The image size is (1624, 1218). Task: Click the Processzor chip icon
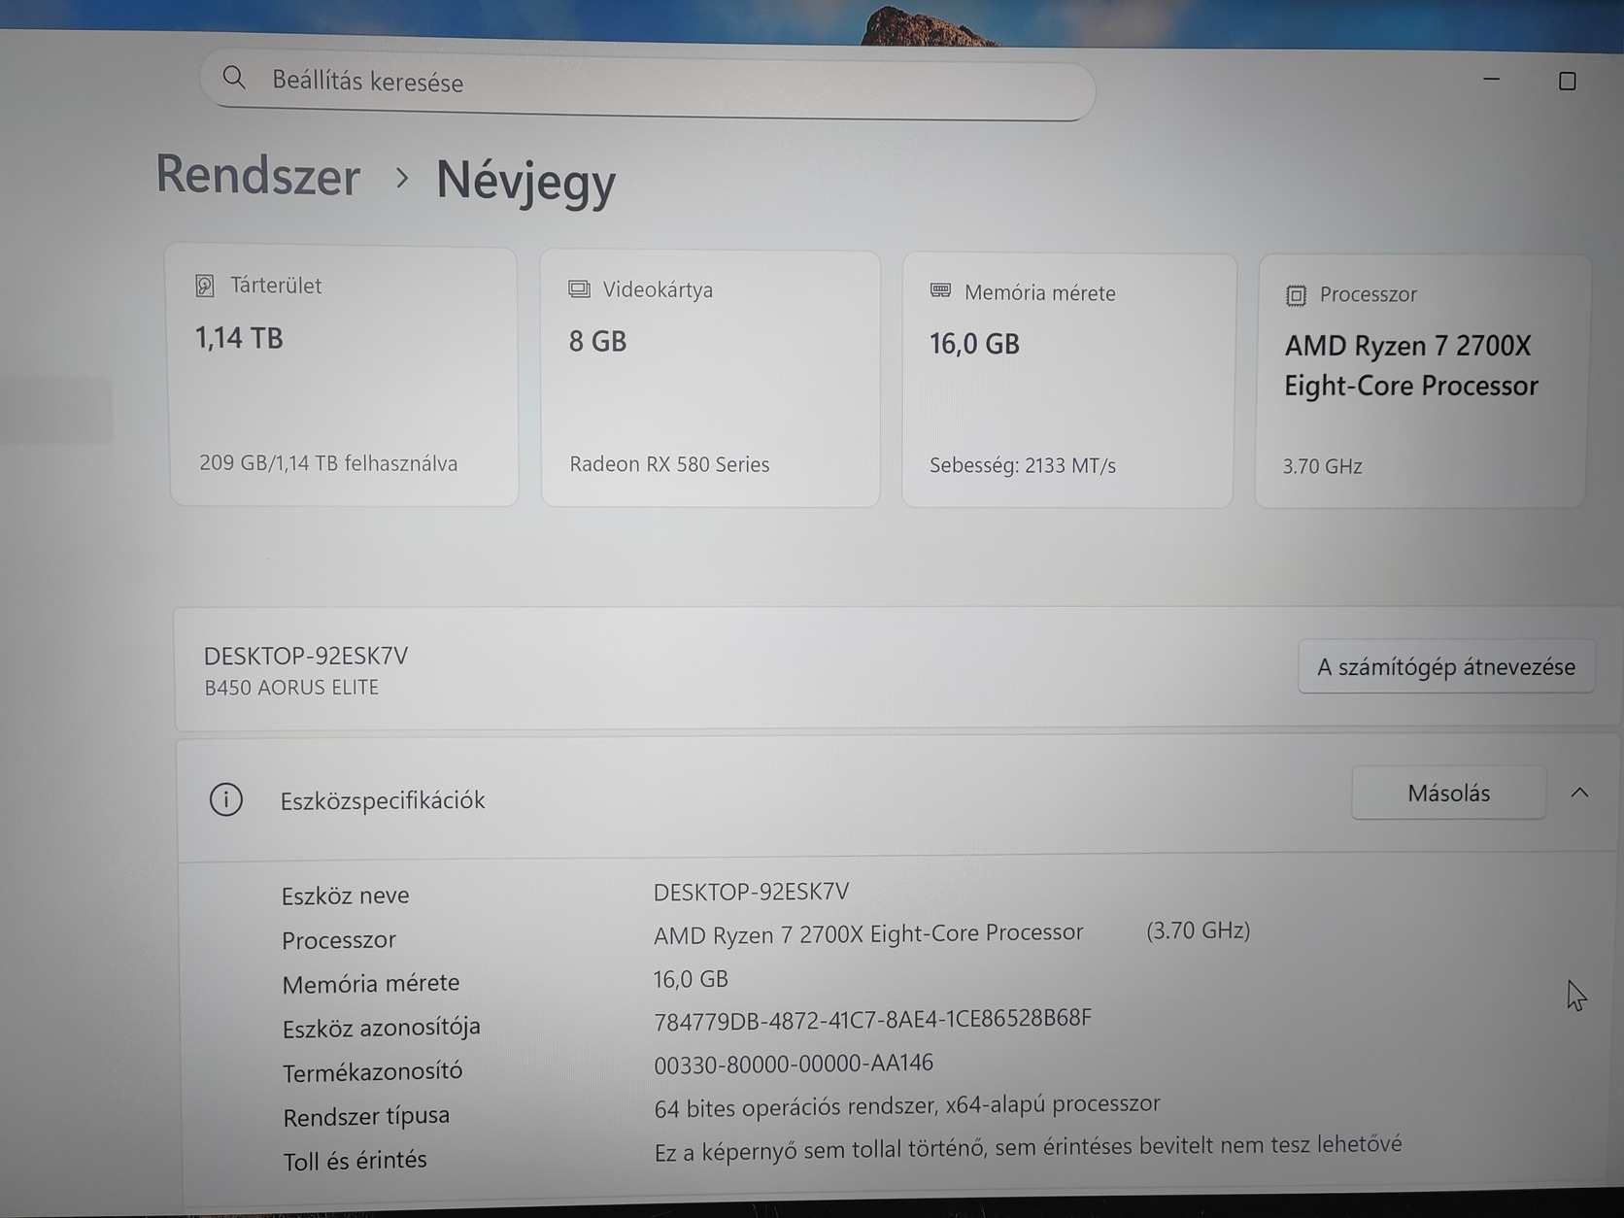tap(1296, 294)
